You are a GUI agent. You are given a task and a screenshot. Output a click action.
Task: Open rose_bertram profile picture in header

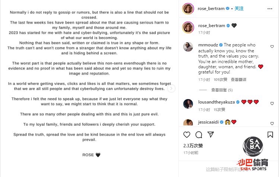pyautogui.click(x=188, y=8)
